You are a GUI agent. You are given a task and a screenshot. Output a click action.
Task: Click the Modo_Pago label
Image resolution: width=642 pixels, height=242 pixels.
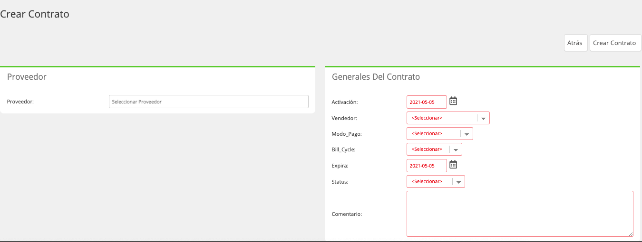347,134
